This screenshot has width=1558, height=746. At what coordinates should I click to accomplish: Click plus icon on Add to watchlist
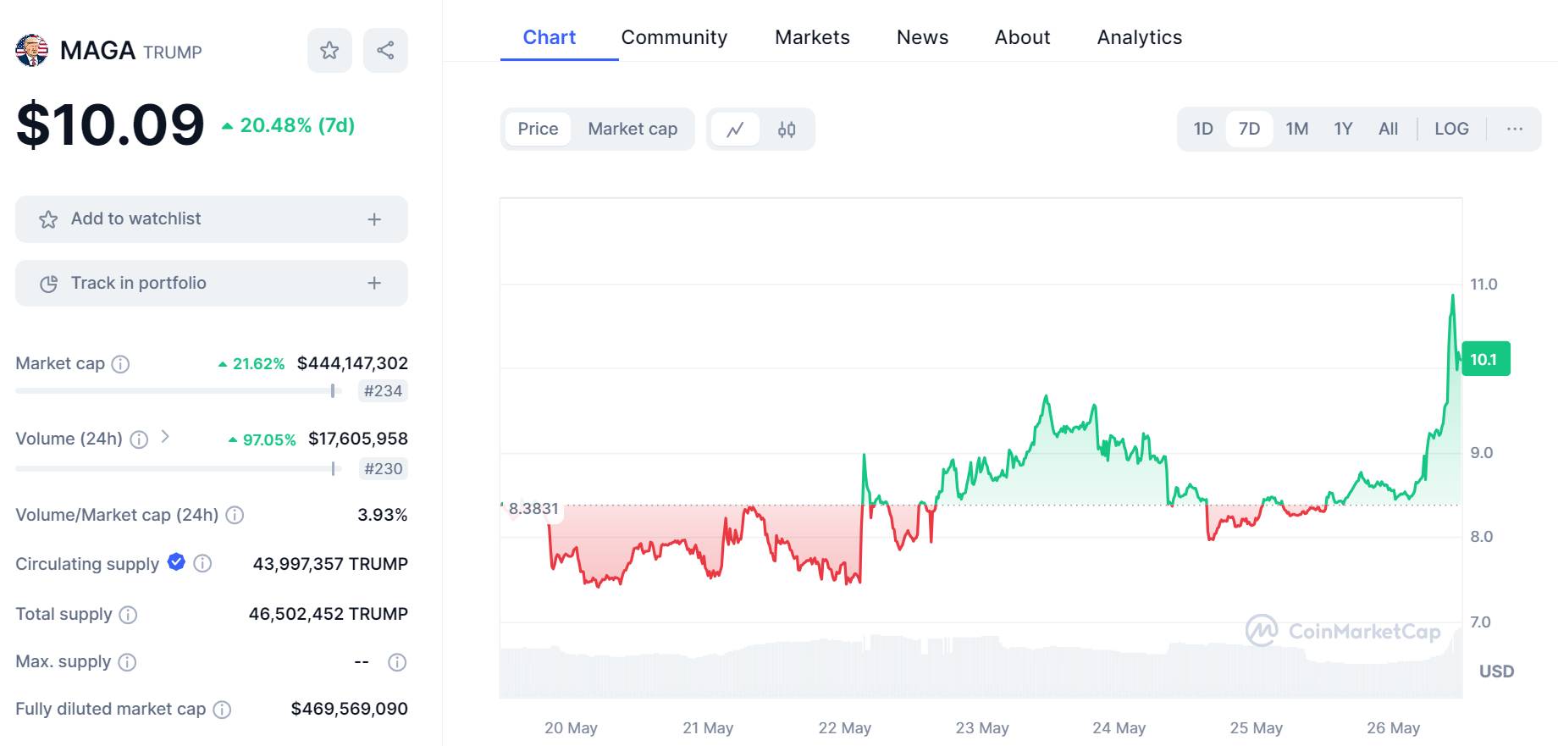tap(374, 219)
